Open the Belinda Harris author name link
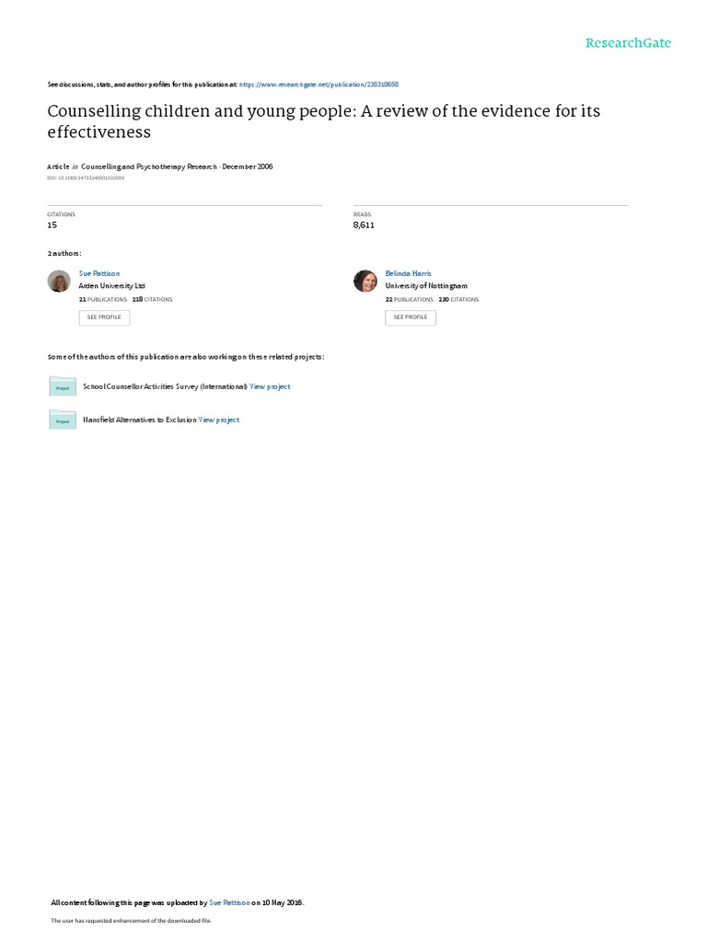Image resolution: width=707 pixels, height=942 pixels. (x=408, y=273)
